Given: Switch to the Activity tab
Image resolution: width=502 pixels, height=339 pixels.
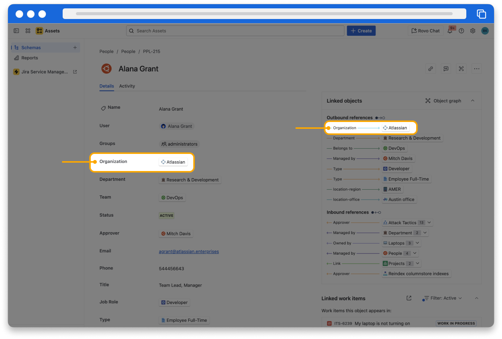Looking at the screenshot, I should click(x=127, y=86).
